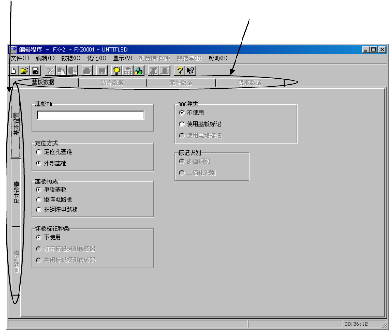Switch to the 贴片数据 tab
Viewport: 389px width, 330px height.
coord(112,83)
